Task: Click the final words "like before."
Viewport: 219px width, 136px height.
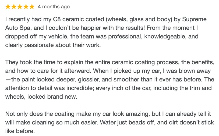Action: coord(20,131)
